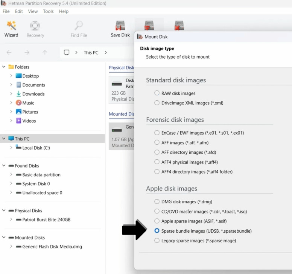Choose CD/DVD master images option

(x=157, y=211)
